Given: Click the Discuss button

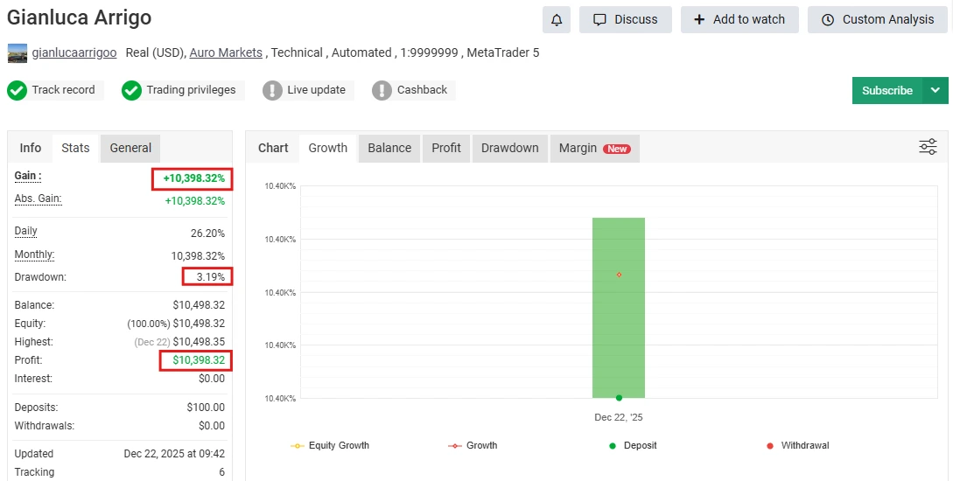Looking at the screenshot, I should click(625, 19).
